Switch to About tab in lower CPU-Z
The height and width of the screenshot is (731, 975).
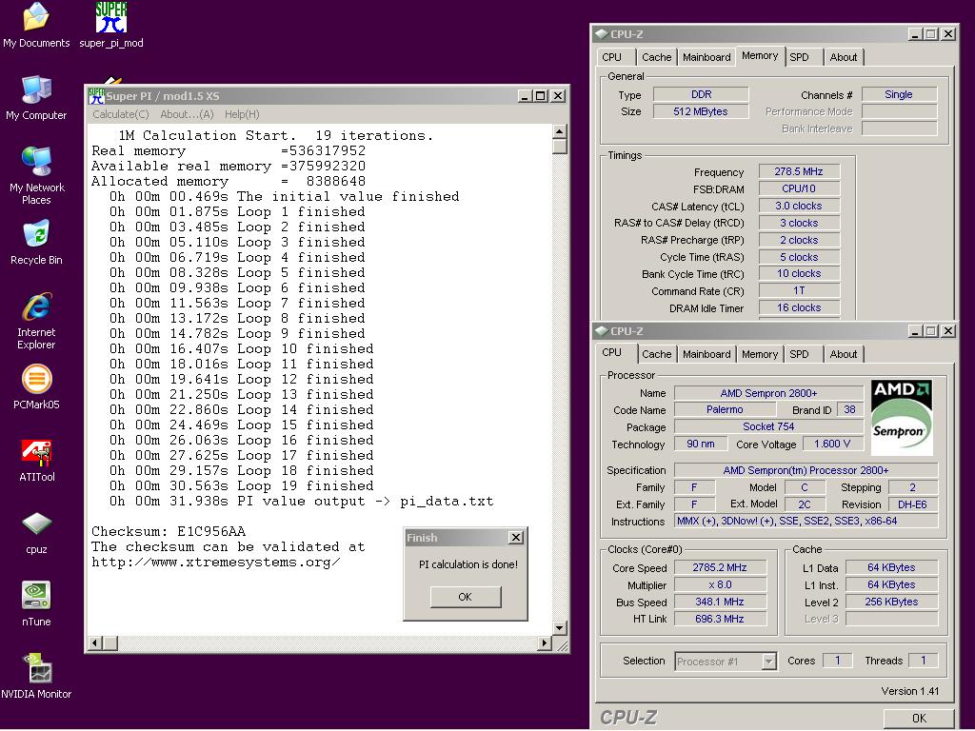point(844,354)
